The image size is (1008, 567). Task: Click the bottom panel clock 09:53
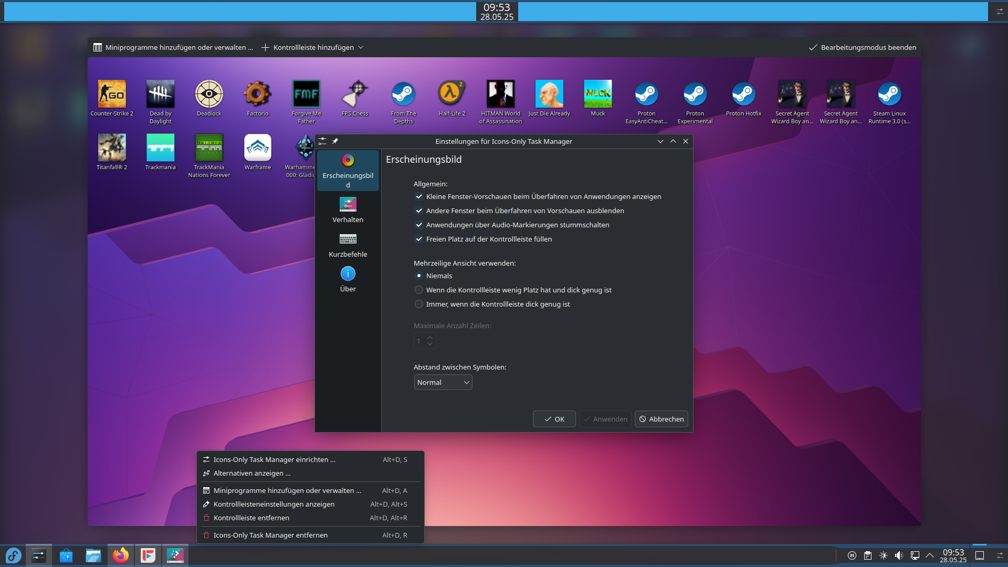click(953, 556)
